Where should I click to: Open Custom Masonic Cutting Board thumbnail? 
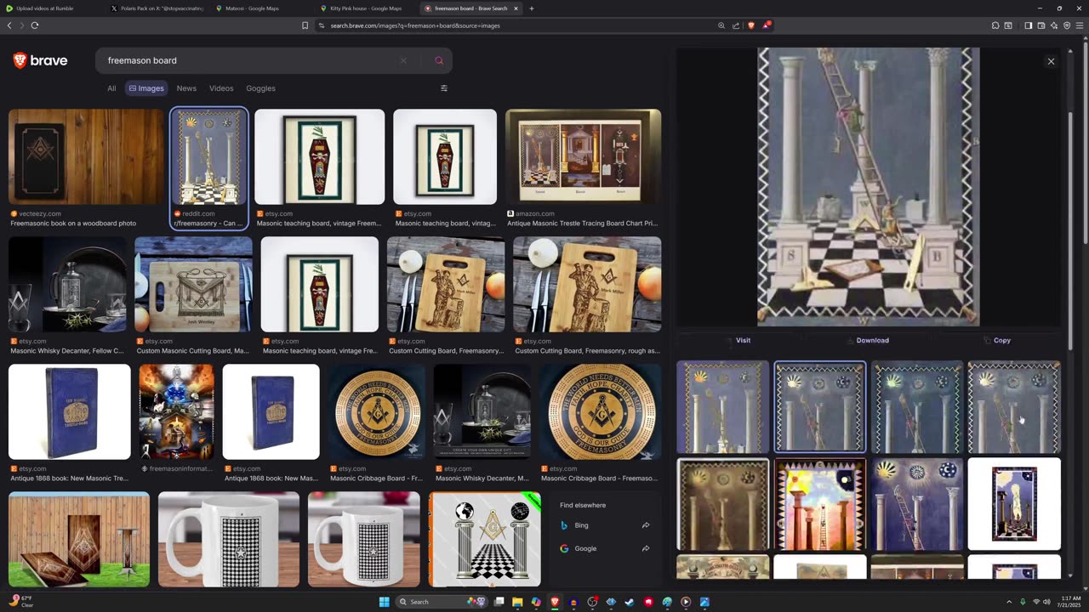[193, 284]
